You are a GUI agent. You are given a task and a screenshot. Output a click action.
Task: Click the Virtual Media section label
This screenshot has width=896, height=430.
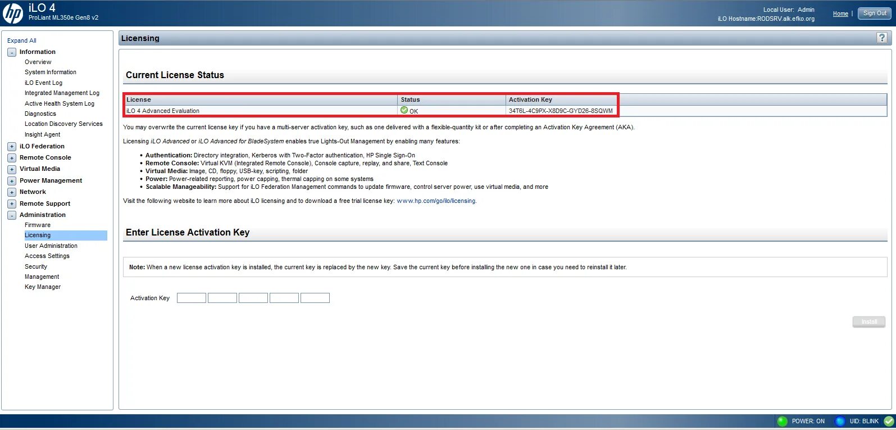pyautogui.click(x=40, y=169)
